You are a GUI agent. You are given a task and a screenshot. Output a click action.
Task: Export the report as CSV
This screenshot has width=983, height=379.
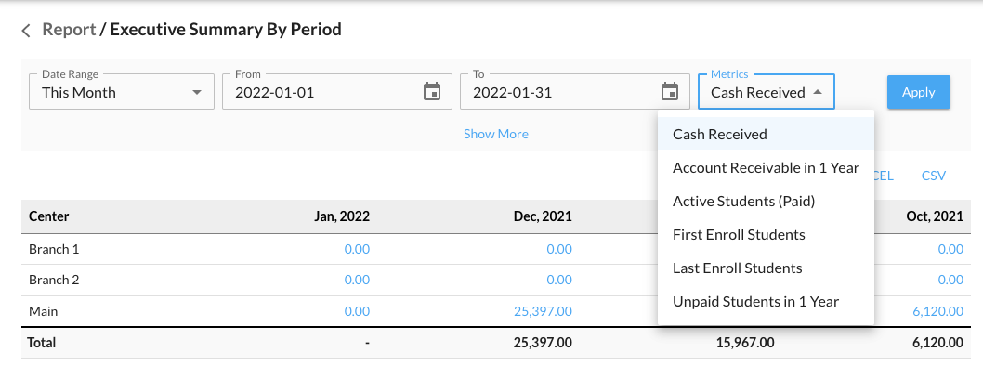click(x=934, y=175)
